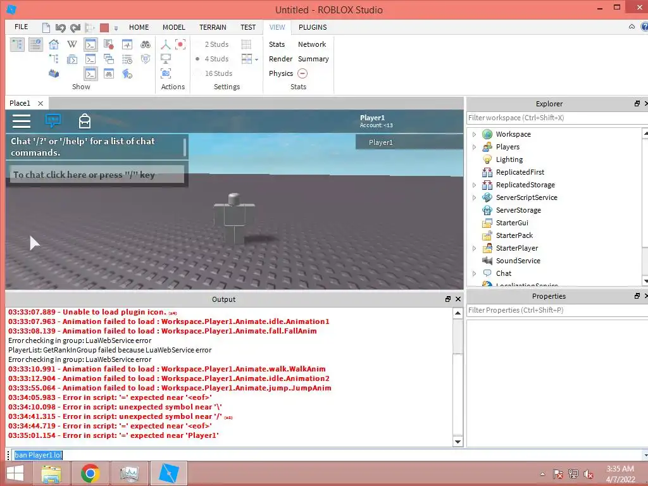This screenshot has width=648, height=486.
Task: Click the Undo arrow icon
Action: coord(60,28)
